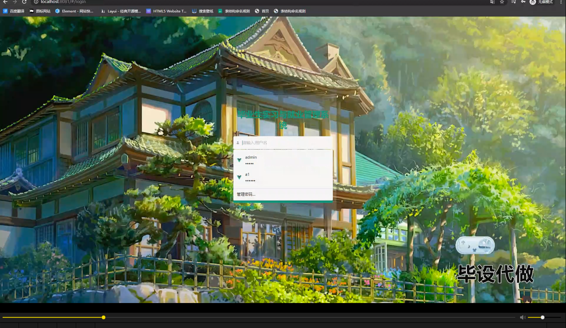This screenshot has height=328, width=566.
Task: Open the browser extensions menu
Action: point(513,2)
